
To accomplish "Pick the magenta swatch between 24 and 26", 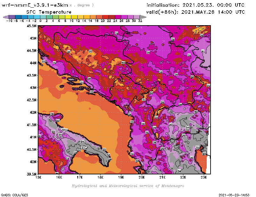I will pos(118,17).
